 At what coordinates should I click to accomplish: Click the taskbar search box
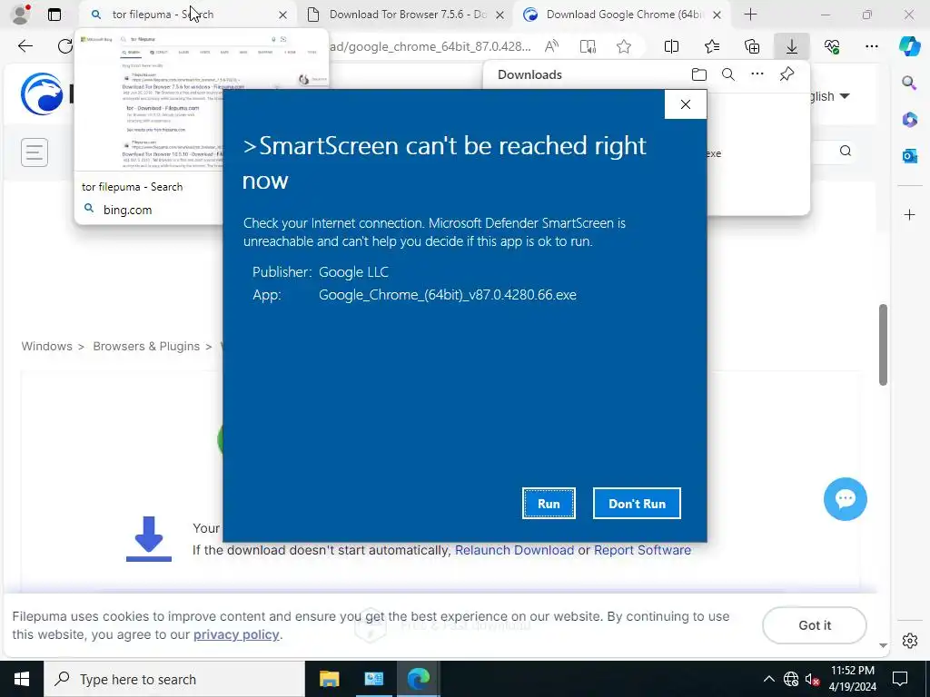pyautogui.click(x=174, y=679)
